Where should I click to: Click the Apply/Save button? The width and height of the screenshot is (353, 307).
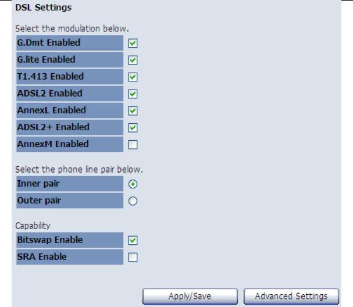tap(190, 296)
